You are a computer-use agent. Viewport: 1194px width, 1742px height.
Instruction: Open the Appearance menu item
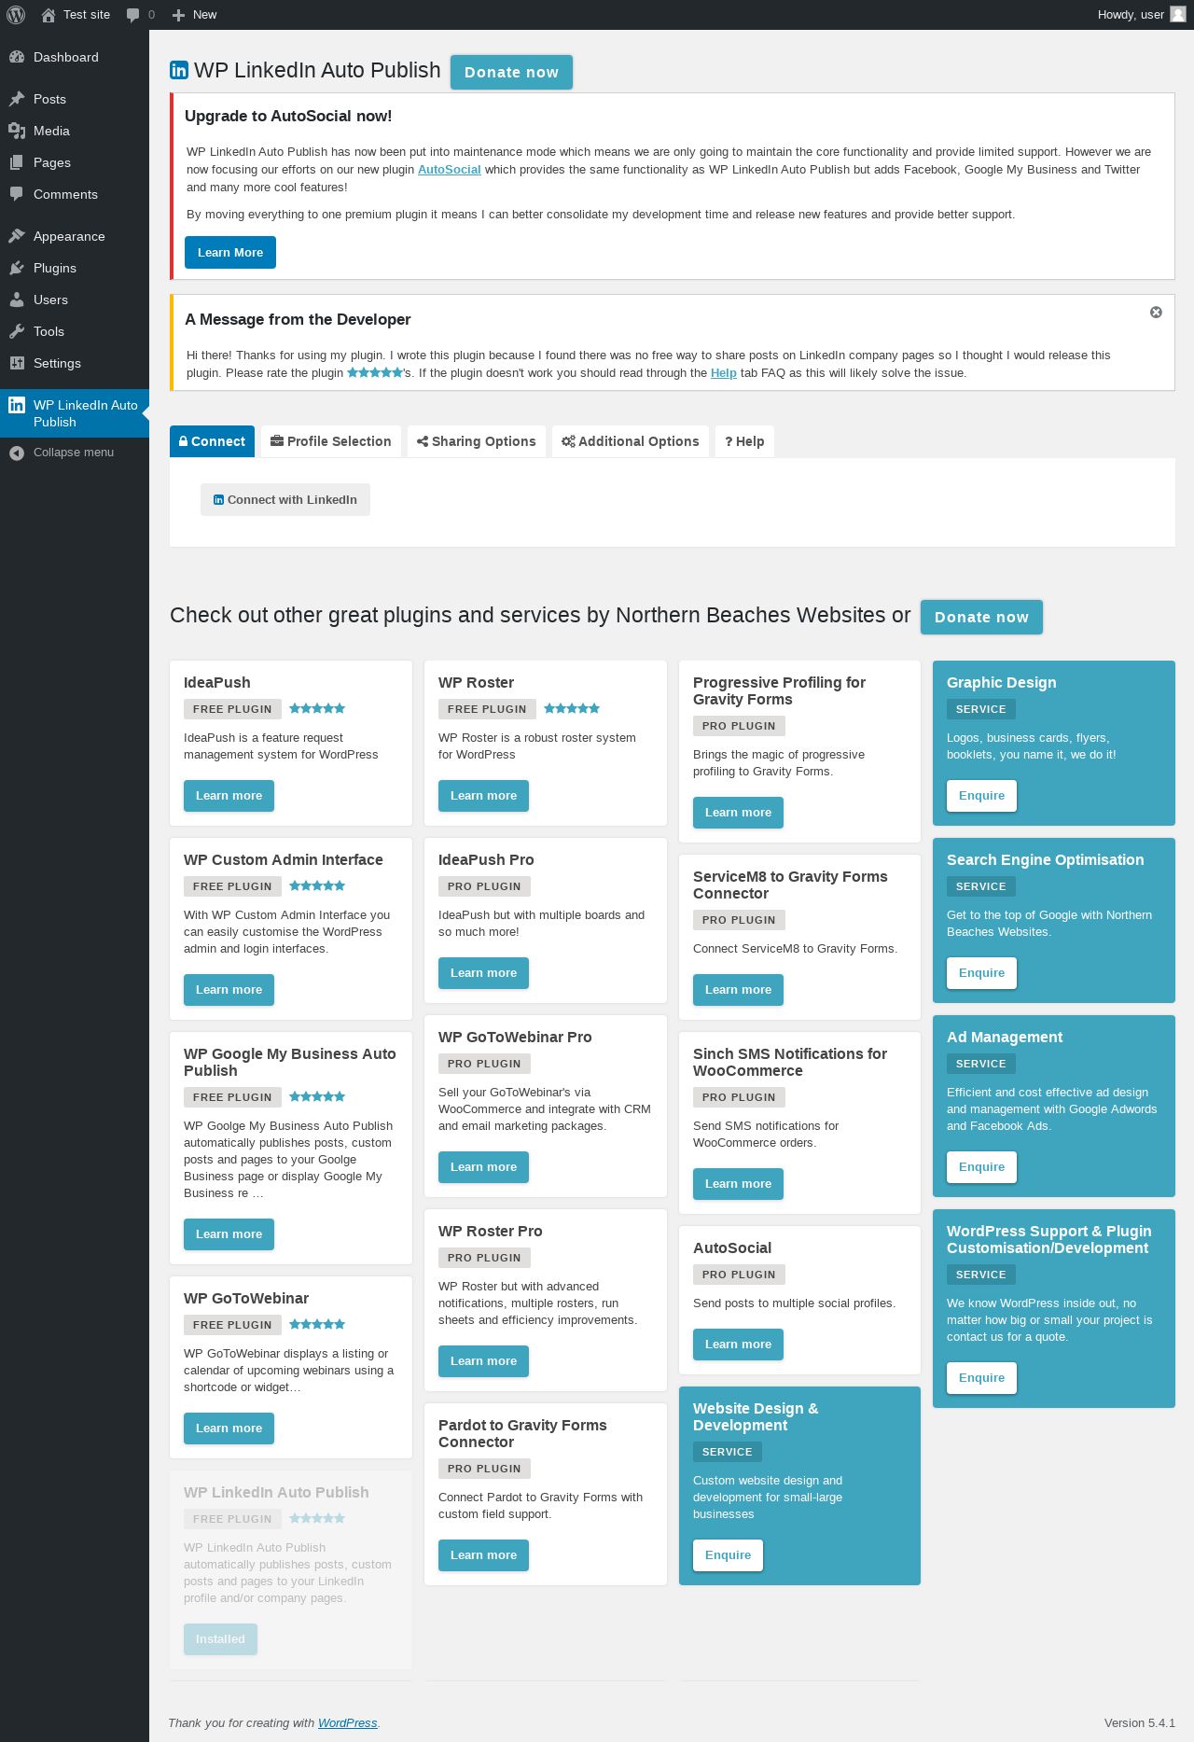tap(75, 236)
